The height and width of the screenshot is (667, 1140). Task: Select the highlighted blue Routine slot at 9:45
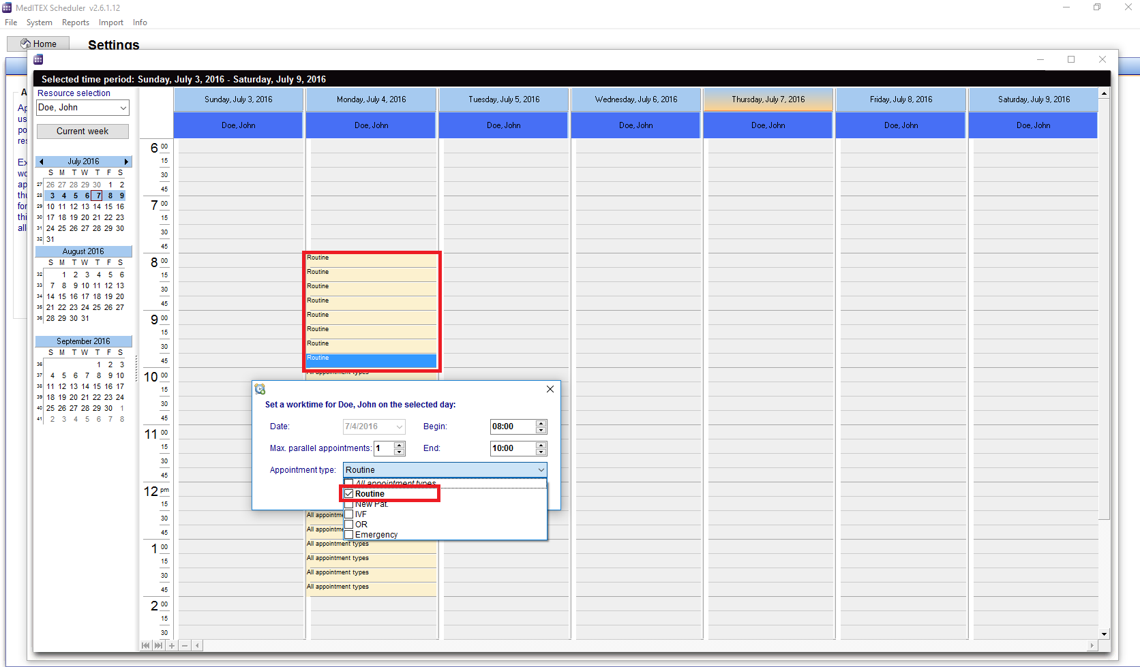point(371,360)
